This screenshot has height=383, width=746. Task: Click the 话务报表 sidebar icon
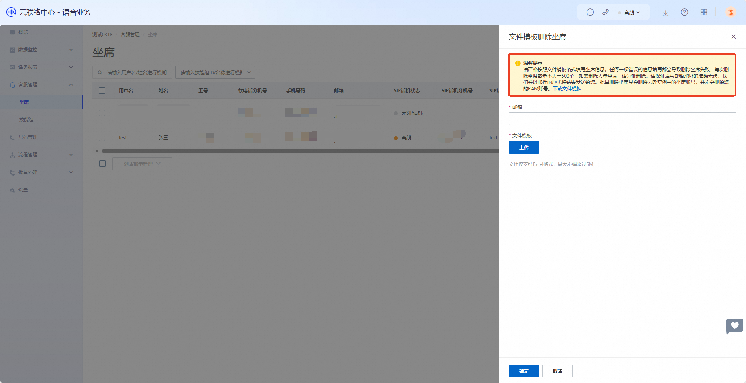(12, 67)
